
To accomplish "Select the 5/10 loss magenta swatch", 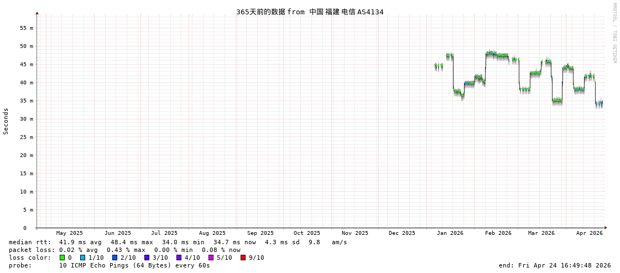I will 211,258.
